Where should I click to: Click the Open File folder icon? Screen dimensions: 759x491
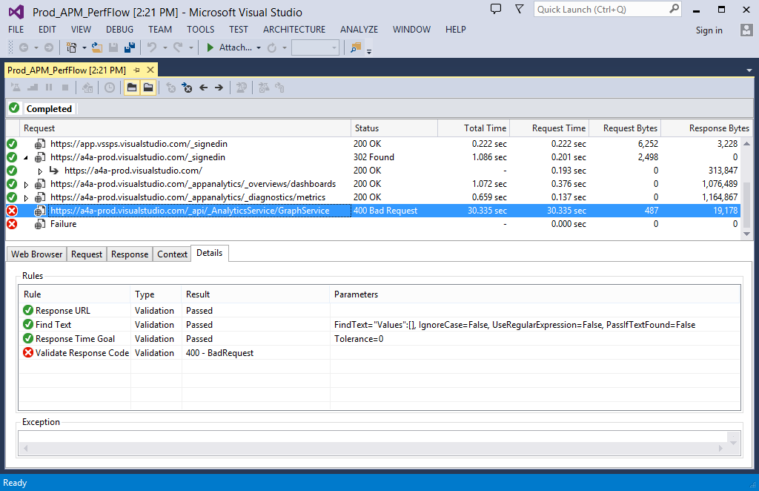[x=97, y=47]
